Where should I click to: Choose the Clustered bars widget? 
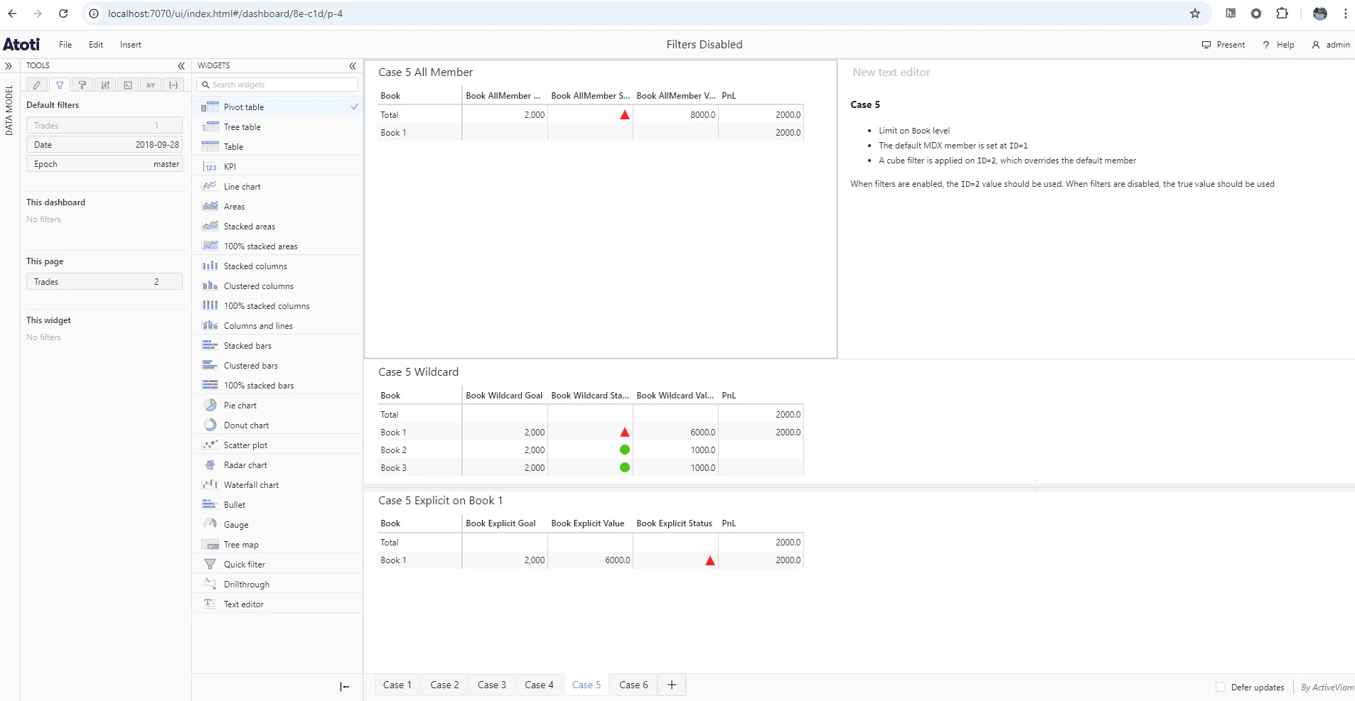(x=278, y=365)
